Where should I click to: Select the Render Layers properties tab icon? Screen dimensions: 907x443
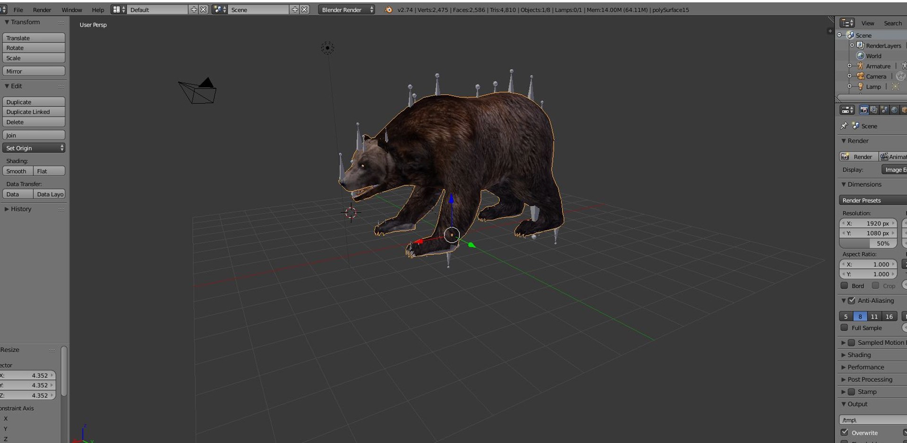coord(874,110)
